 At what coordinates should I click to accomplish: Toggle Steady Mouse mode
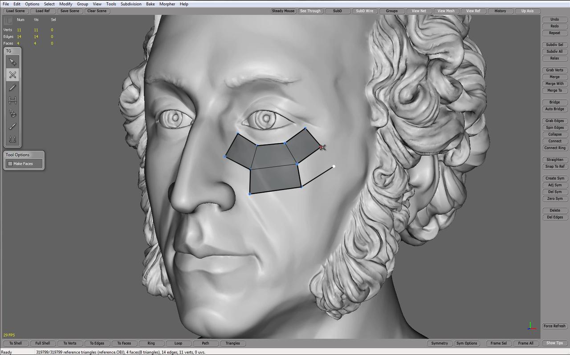coord(283,11)
